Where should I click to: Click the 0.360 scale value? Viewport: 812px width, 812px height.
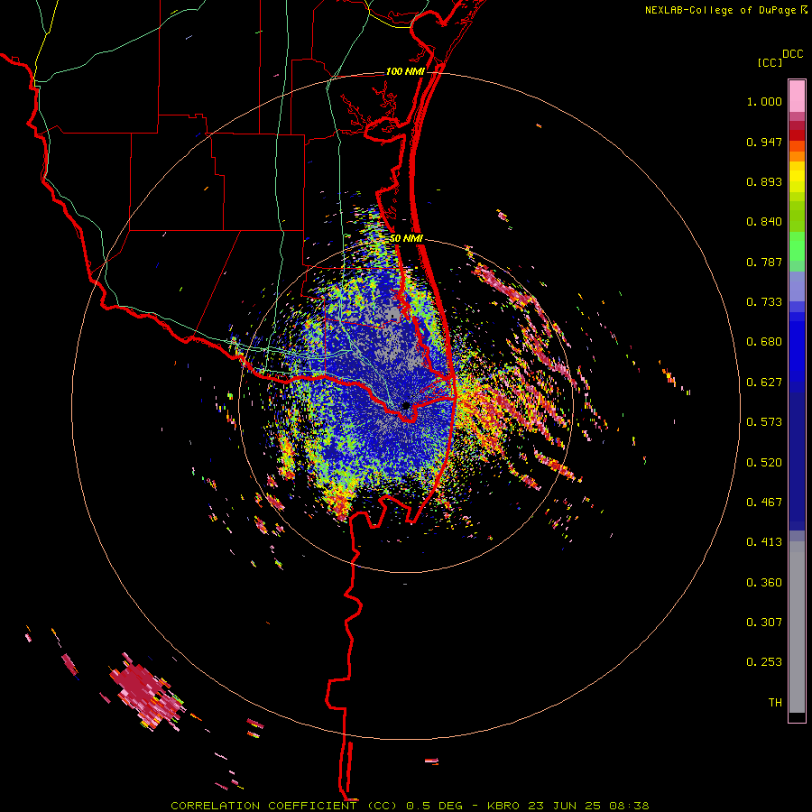pyautogui.click(x=764, y=583)
